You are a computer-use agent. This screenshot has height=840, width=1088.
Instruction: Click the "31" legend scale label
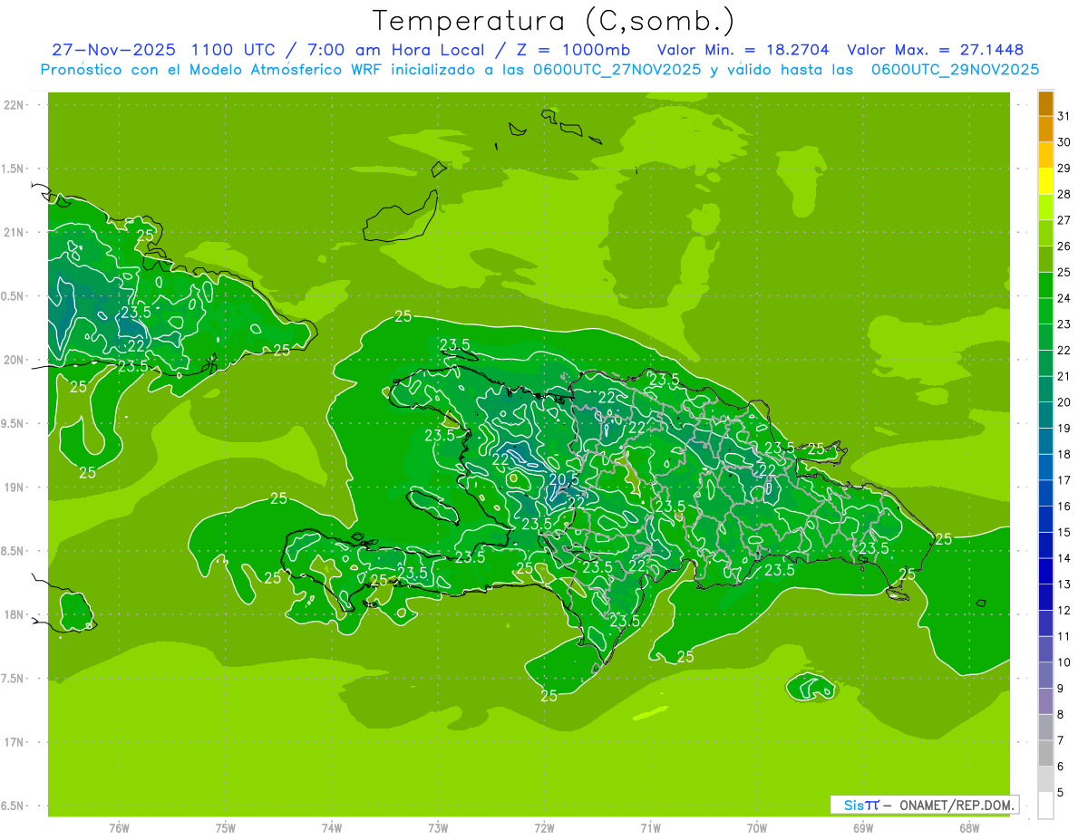tap(1064, 116)
